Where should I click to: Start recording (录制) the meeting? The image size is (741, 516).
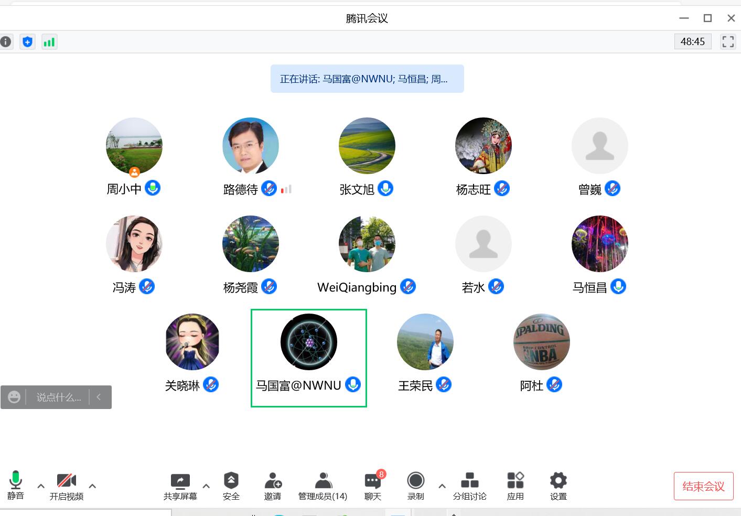416,486
